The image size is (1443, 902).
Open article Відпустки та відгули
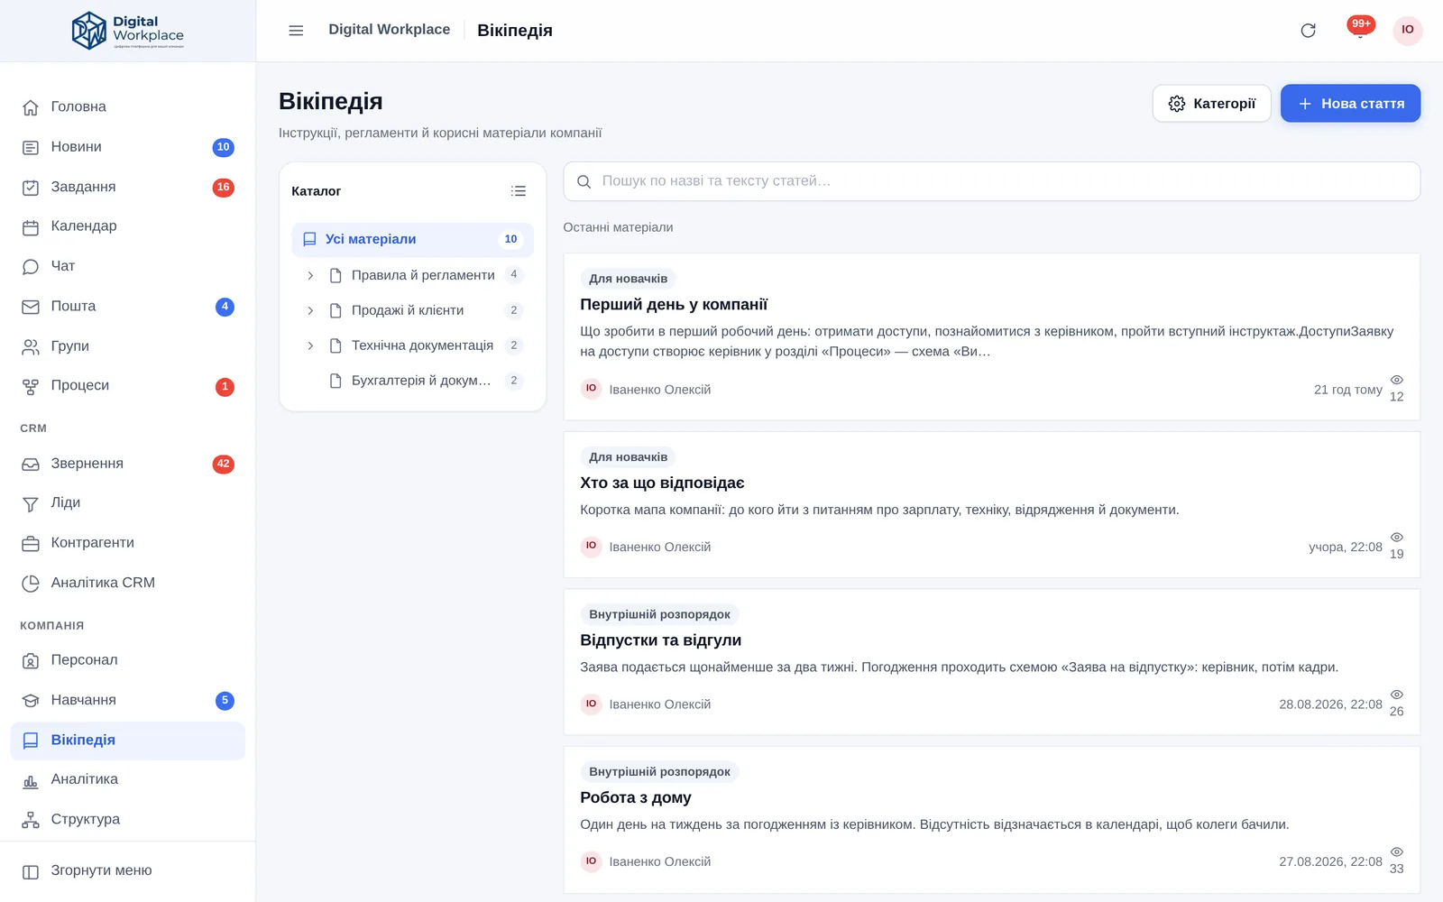[x=660, y=640]
